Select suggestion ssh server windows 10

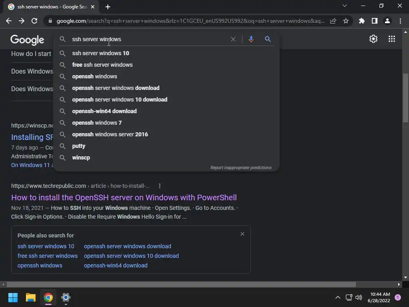[167, 53]
